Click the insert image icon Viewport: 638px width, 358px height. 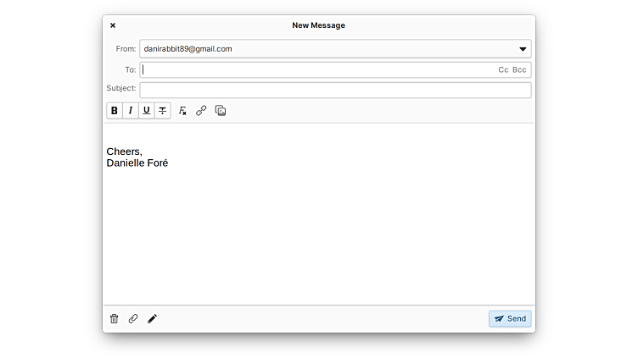pyautogui.click(x=221, y=111)
